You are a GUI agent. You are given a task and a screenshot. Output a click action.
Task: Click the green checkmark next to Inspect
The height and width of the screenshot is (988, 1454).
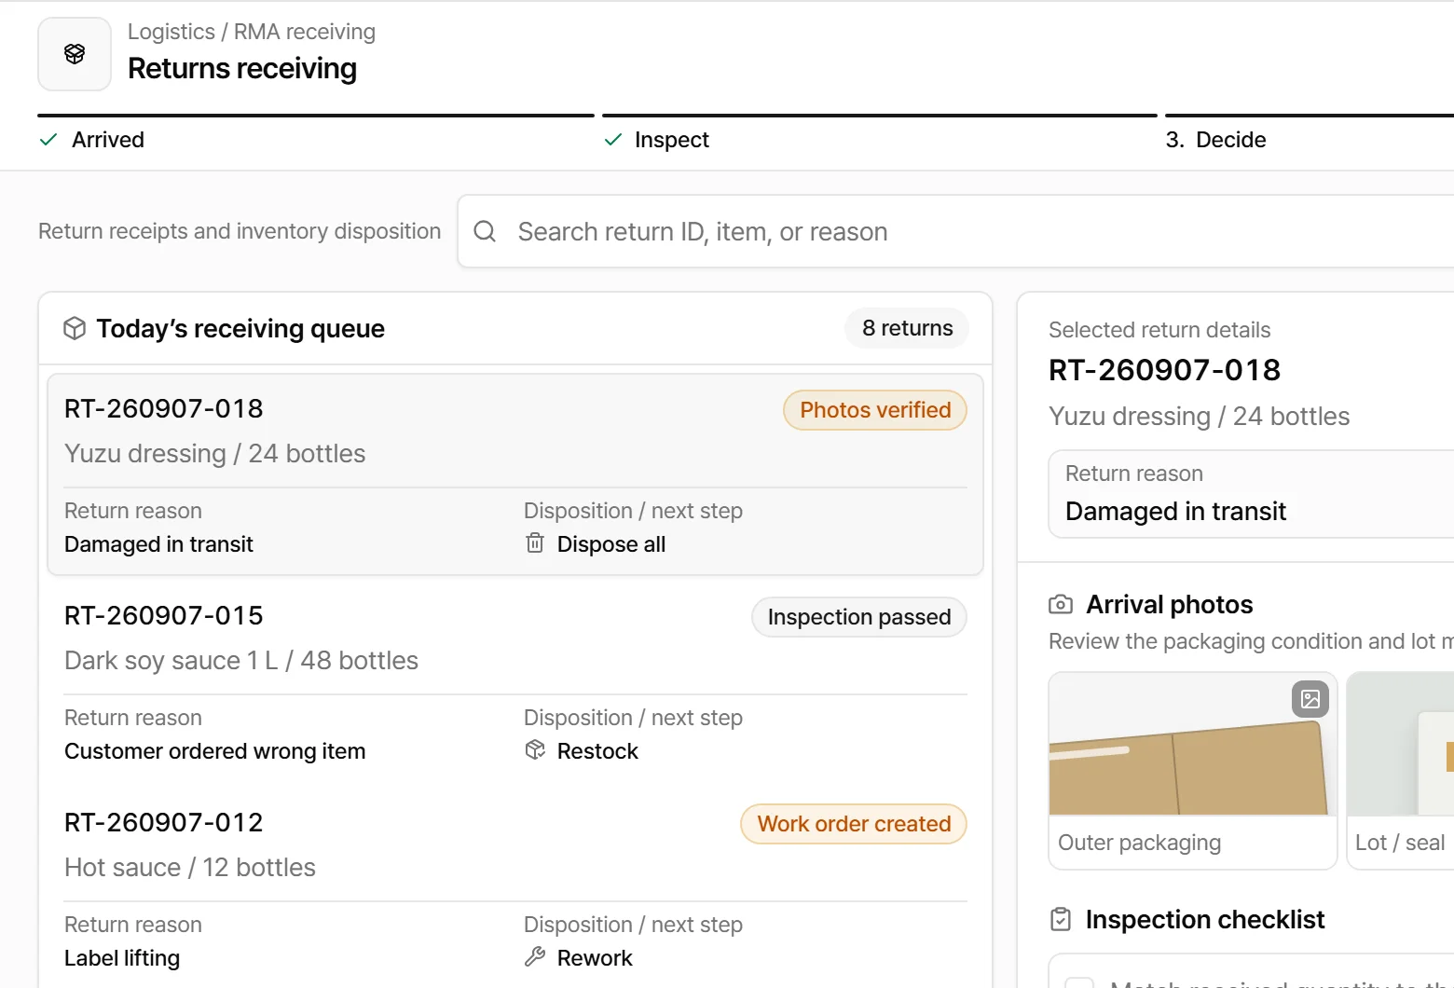(613, 140)
